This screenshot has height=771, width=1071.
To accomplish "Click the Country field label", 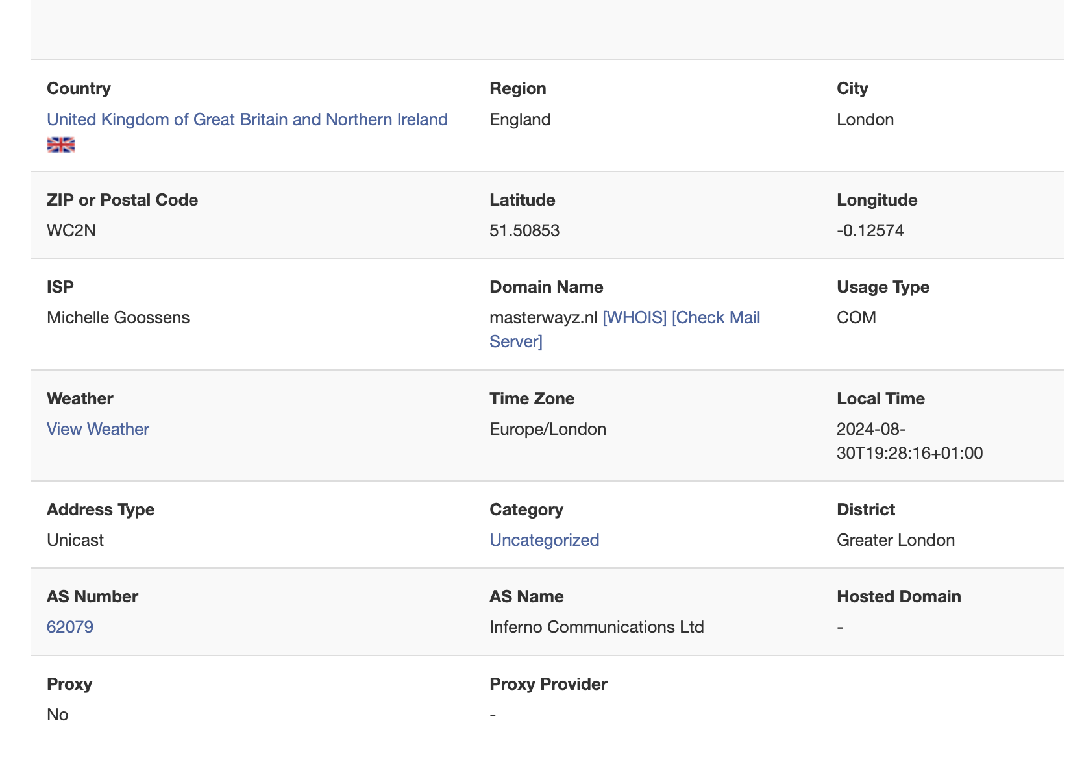I will 79,88.
